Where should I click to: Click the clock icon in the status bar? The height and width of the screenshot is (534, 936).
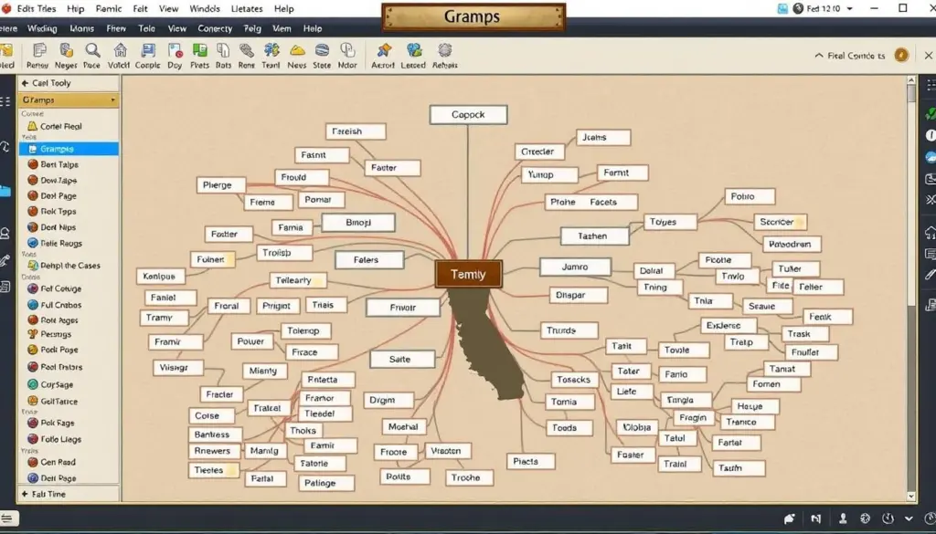[x=888, y=519]
